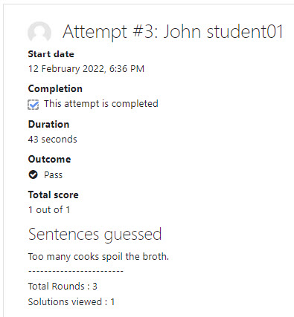Click the Pass outcome text

click(53, 175)
